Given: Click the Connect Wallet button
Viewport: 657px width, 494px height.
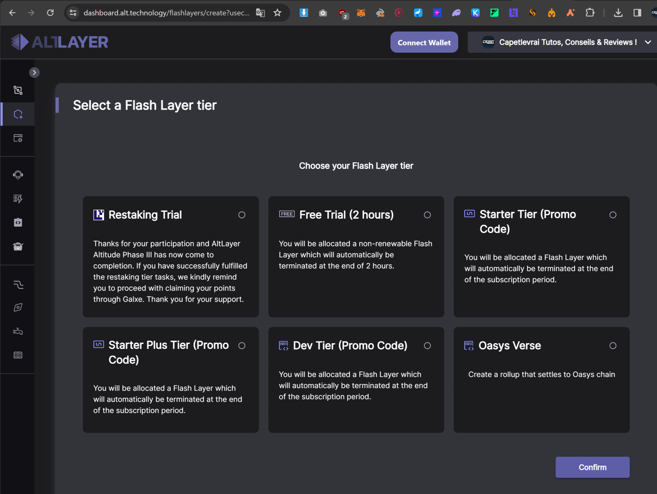Looking at the screenshot, I should pyautogui.click(x=424, y=42).
